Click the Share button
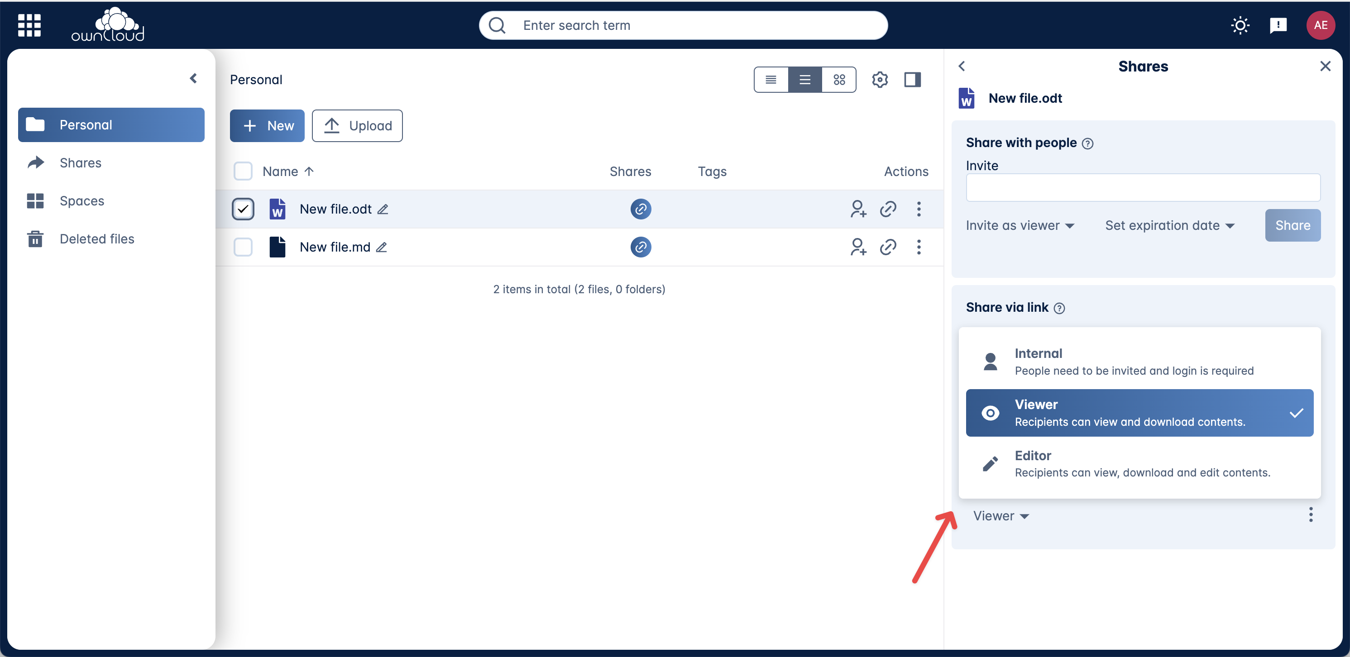Viewport: 1350px width, 657px height. (1293, 225)
